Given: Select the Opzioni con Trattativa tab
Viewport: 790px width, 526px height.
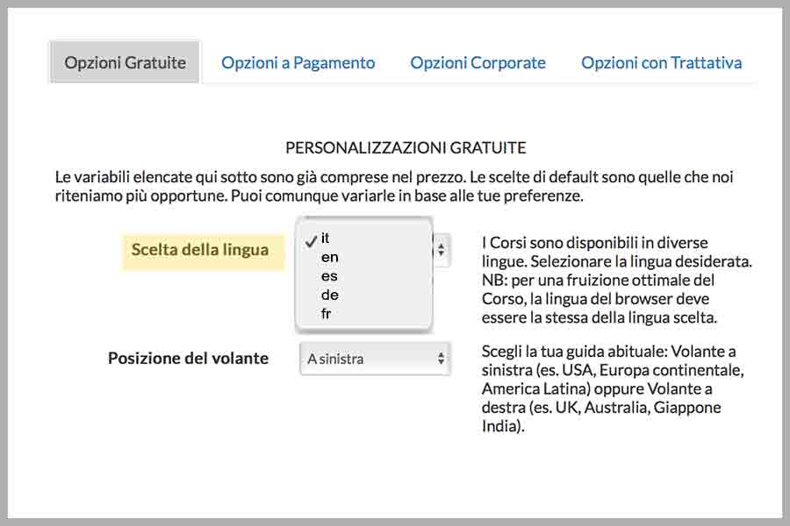Looking at the screenshot, I should [x=661, y=62].
